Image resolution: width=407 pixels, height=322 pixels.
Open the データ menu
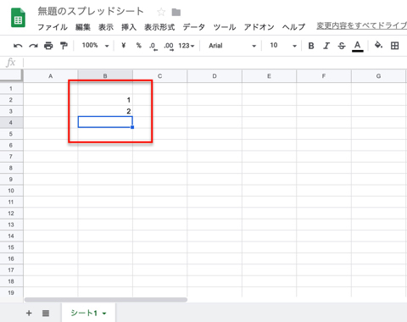coord(194,27)
